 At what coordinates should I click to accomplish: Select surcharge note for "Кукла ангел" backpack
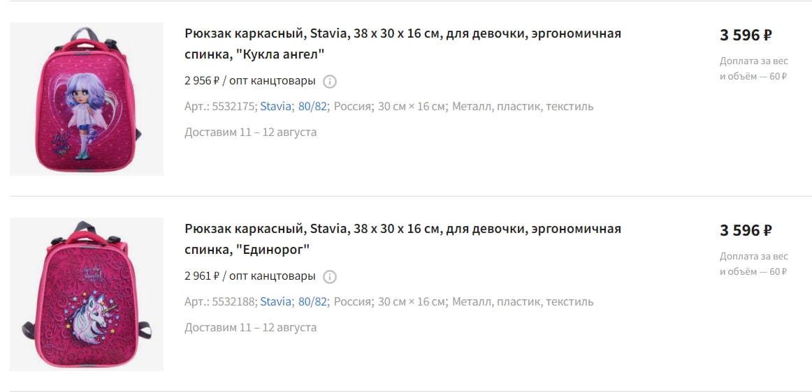coord(754,69)
